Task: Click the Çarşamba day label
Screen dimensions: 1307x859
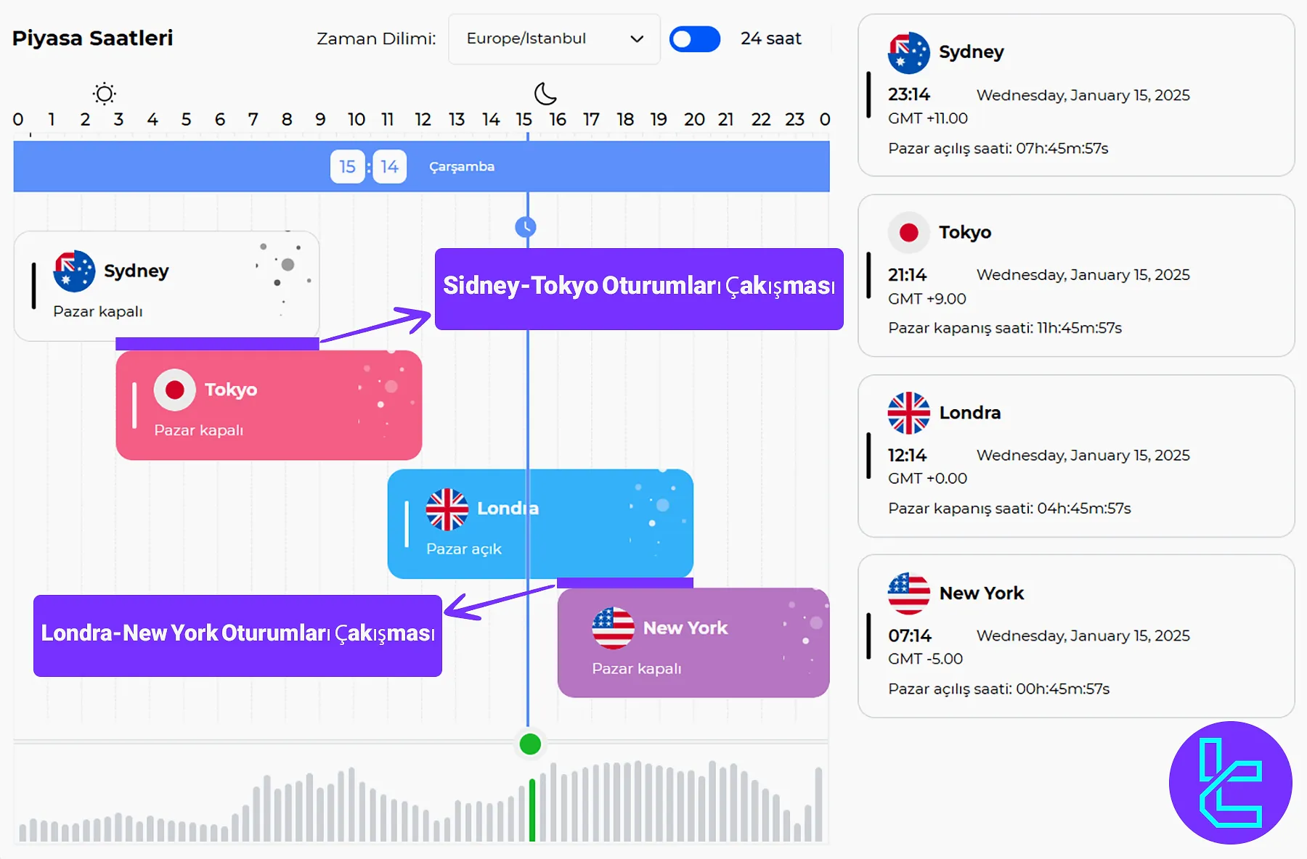Action: tap(462, 167)
